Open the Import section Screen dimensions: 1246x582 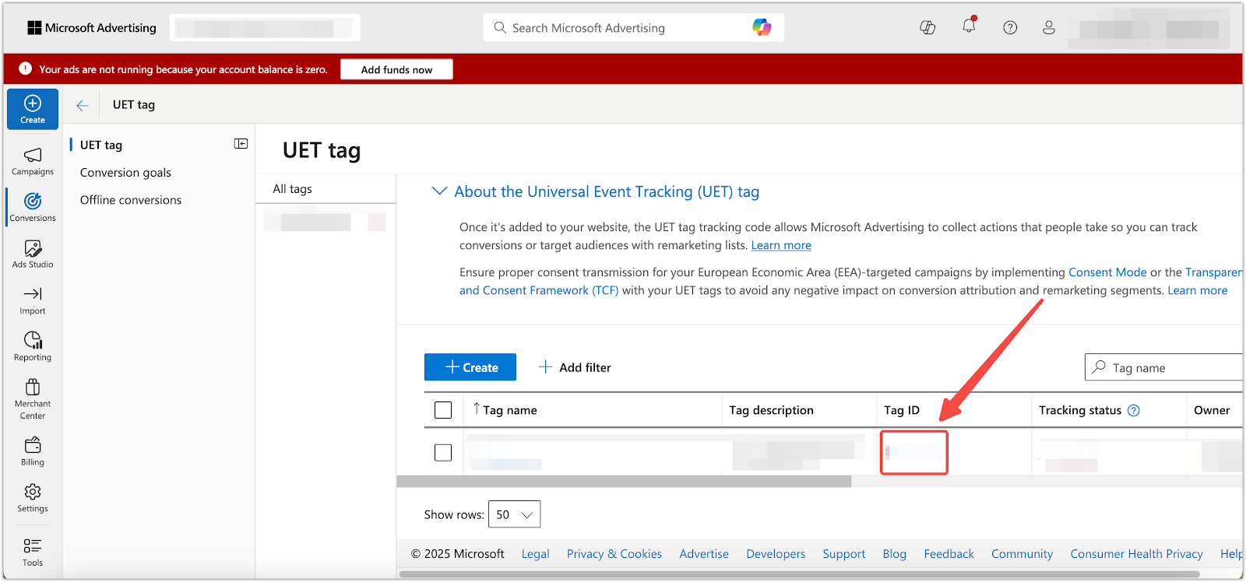click(x=33, y=301)
